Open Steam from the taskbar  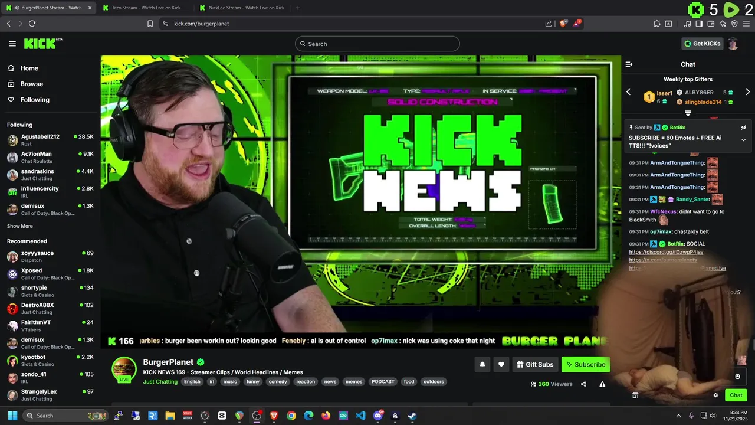(412, 416)
